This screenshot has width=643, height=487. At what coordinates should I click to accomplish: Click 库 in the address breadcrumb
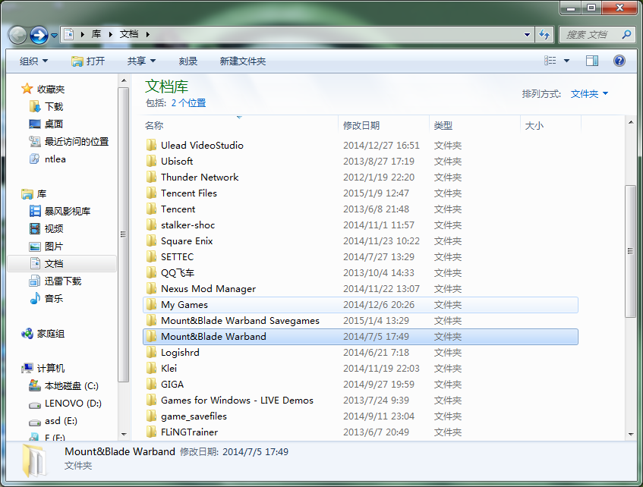click(96, 34)
